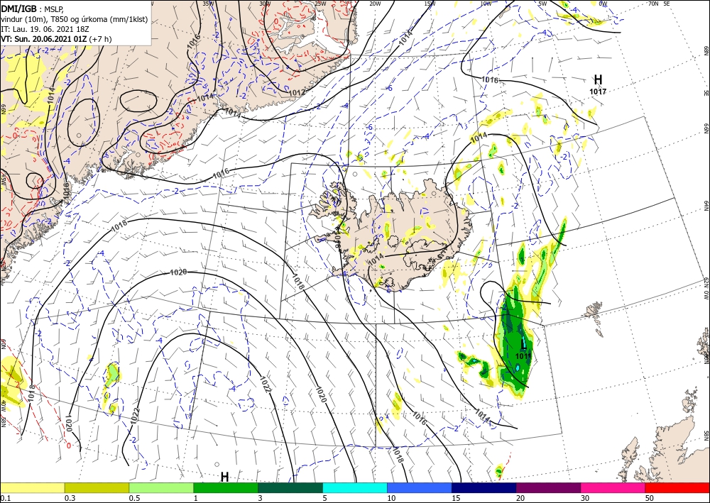The height and width of the screenshot is (503, 710).
Task: Click the red 50+ legend color band
Action: pyautogui.click(x=677, y=487)
